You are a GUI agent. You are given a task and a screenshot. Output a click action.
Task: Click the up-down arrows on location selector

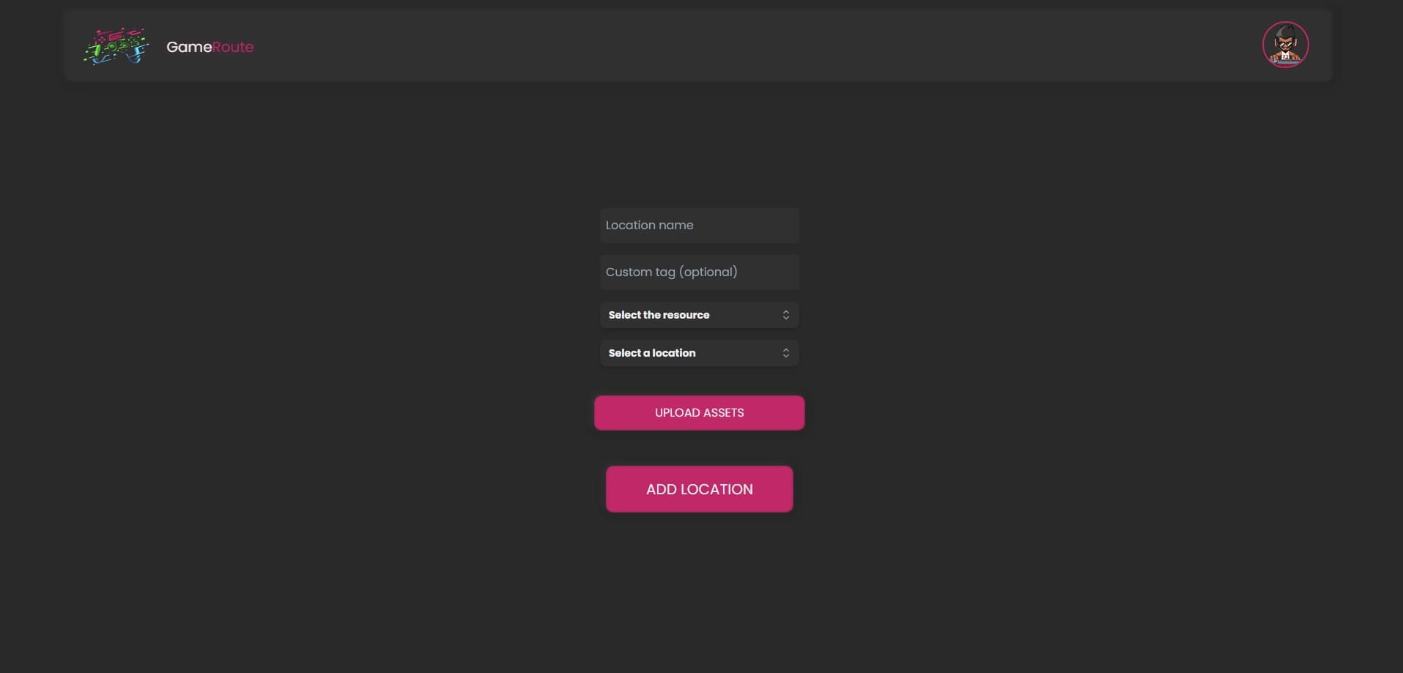785,353
